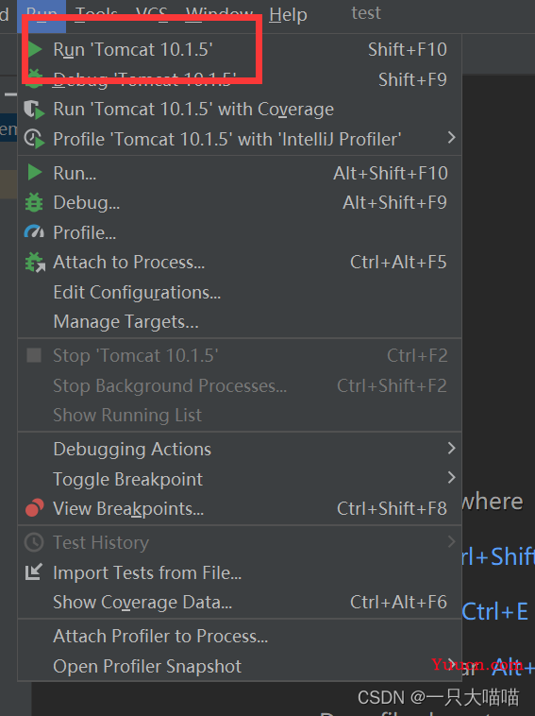
Task: Click the green play icon beside Run...
Action: pos(35,173)
